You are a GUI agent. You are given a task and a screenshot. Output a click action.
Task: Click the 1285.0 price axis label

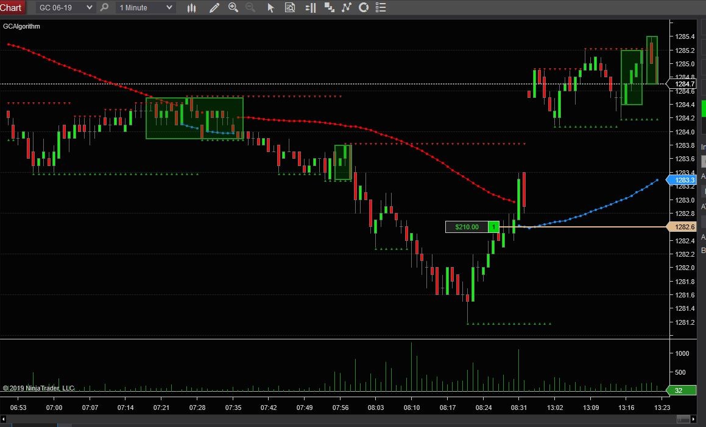tap(685, 64)
